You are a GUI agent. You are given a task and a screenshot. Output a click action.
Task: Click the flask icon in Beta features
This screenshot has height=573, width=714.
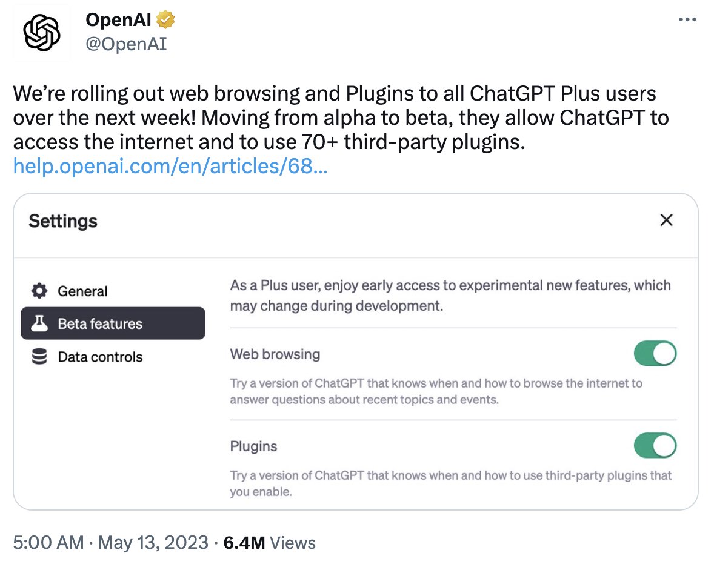[x=39, y=323]
